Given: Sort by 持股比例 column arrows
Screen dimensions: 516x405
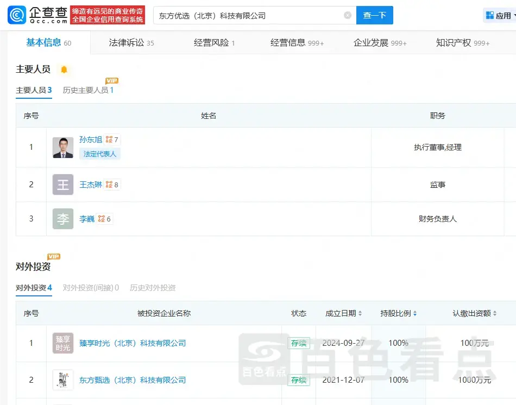Looking at the screenshot, I should [415, 314].
